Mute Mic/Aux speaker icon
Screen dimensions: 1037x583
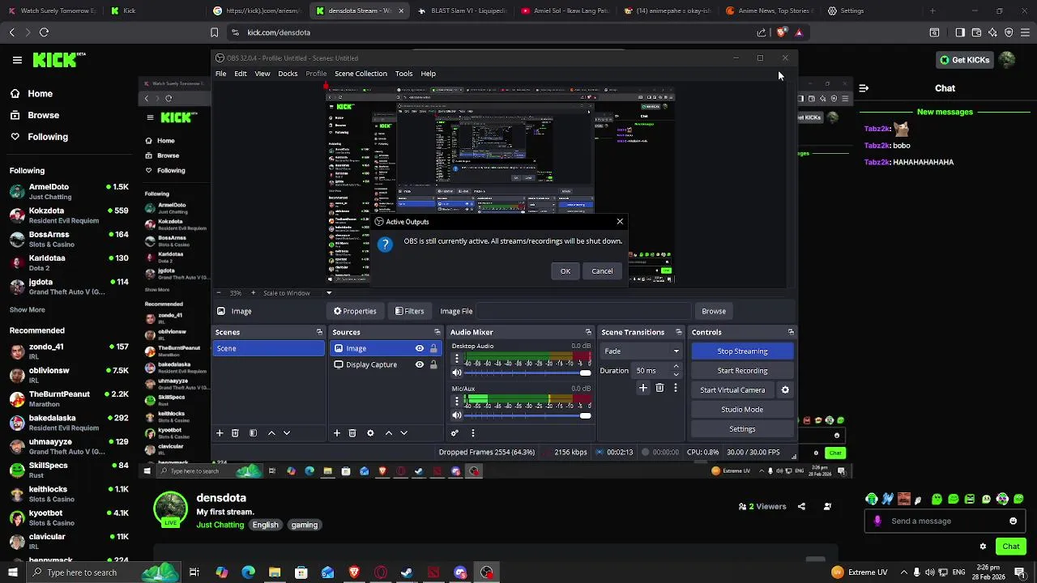[x=457, y=415]
